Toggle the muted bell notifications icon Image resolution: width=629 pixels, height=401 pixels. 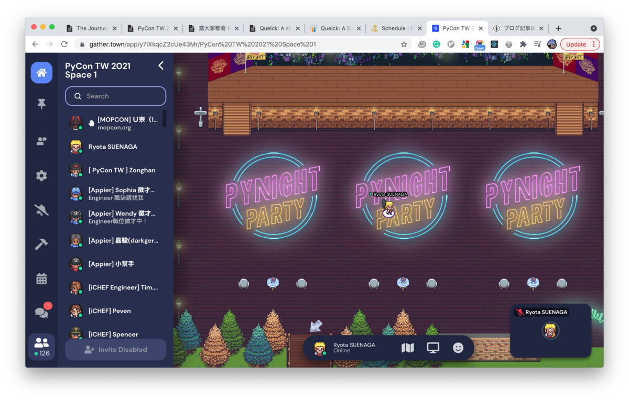point(41,210)
